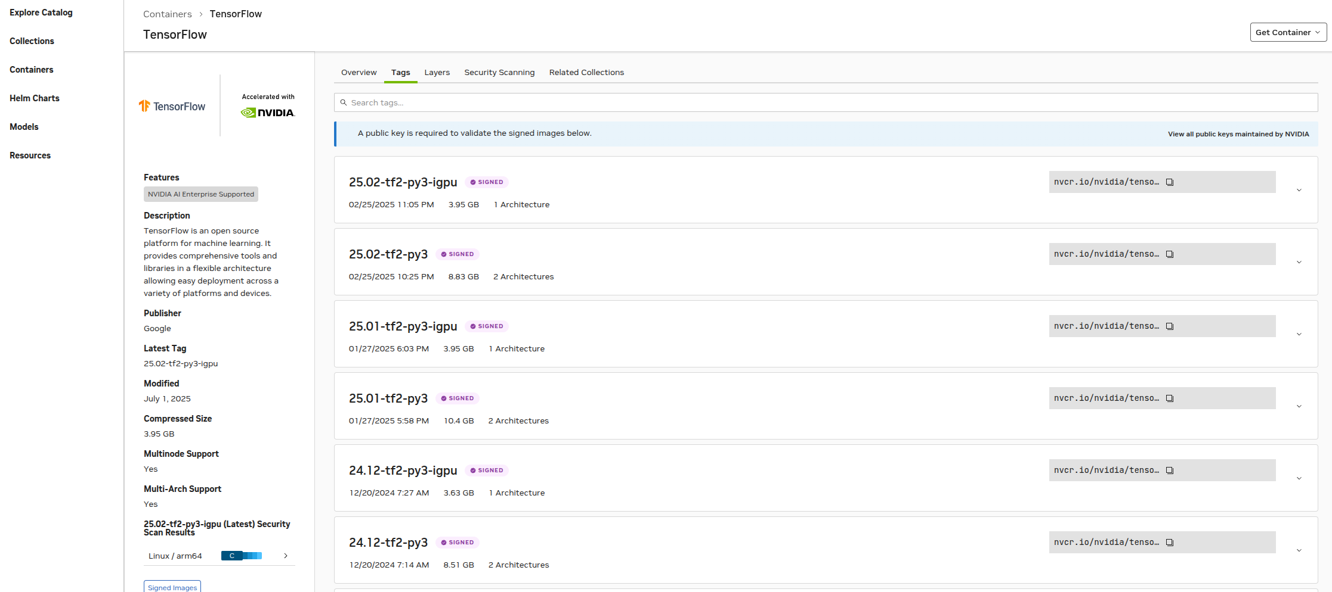Screen dimensions: 1332x592
Task: Switch to the Overview tab
Action: [x=359, y=72]
